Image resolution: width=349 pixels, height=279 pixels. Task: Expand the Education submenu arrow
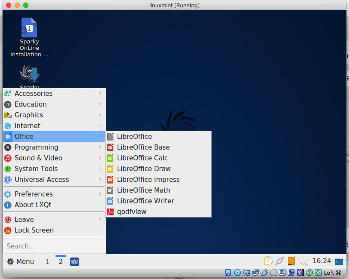(x=100, y=104)
